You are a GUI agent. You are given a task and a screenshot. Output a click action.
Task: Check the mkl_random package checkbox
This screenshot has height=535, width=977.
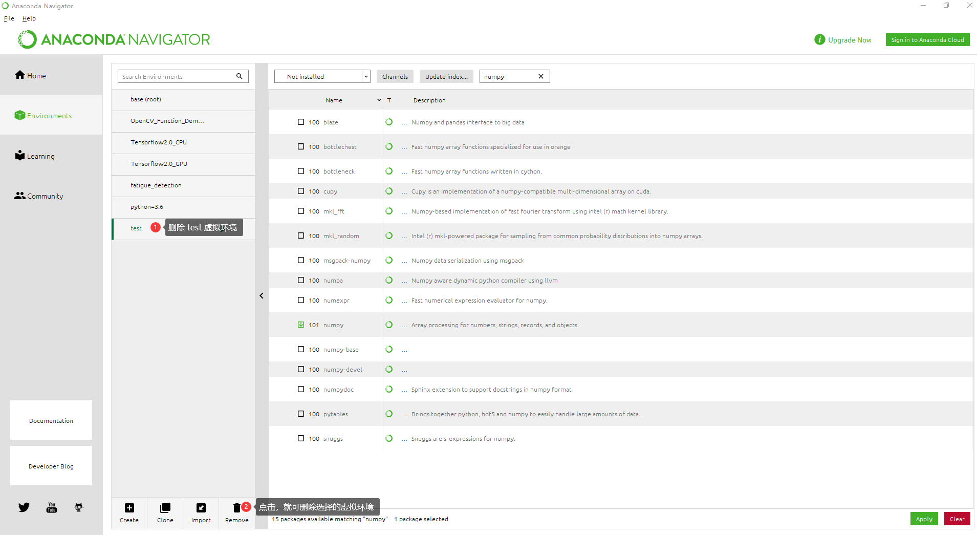tap(301, 236)
